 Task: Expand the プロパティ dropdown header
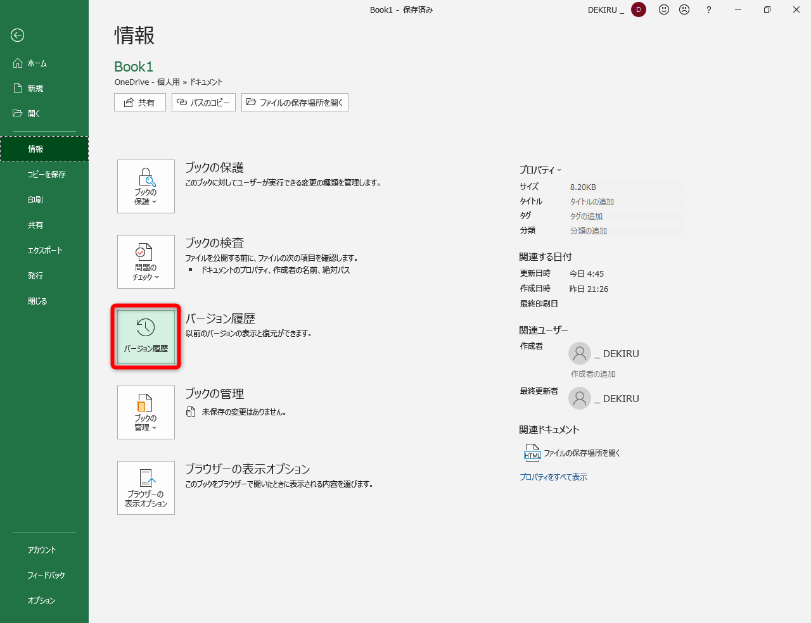pos(540,170)
